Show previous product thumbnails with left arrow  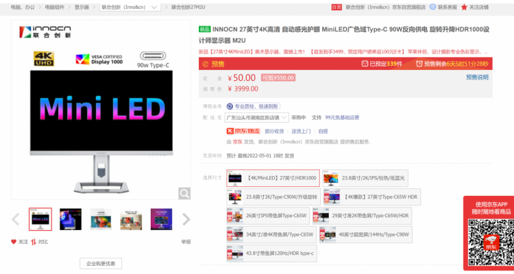(15, 219)
